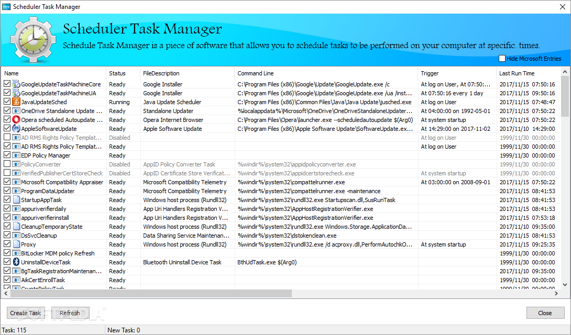Uncheck the GoogleUpdateTaskMachineCore task checkbox
The image size is (571, 335).
pyautogui.click(x=7, y=84)
